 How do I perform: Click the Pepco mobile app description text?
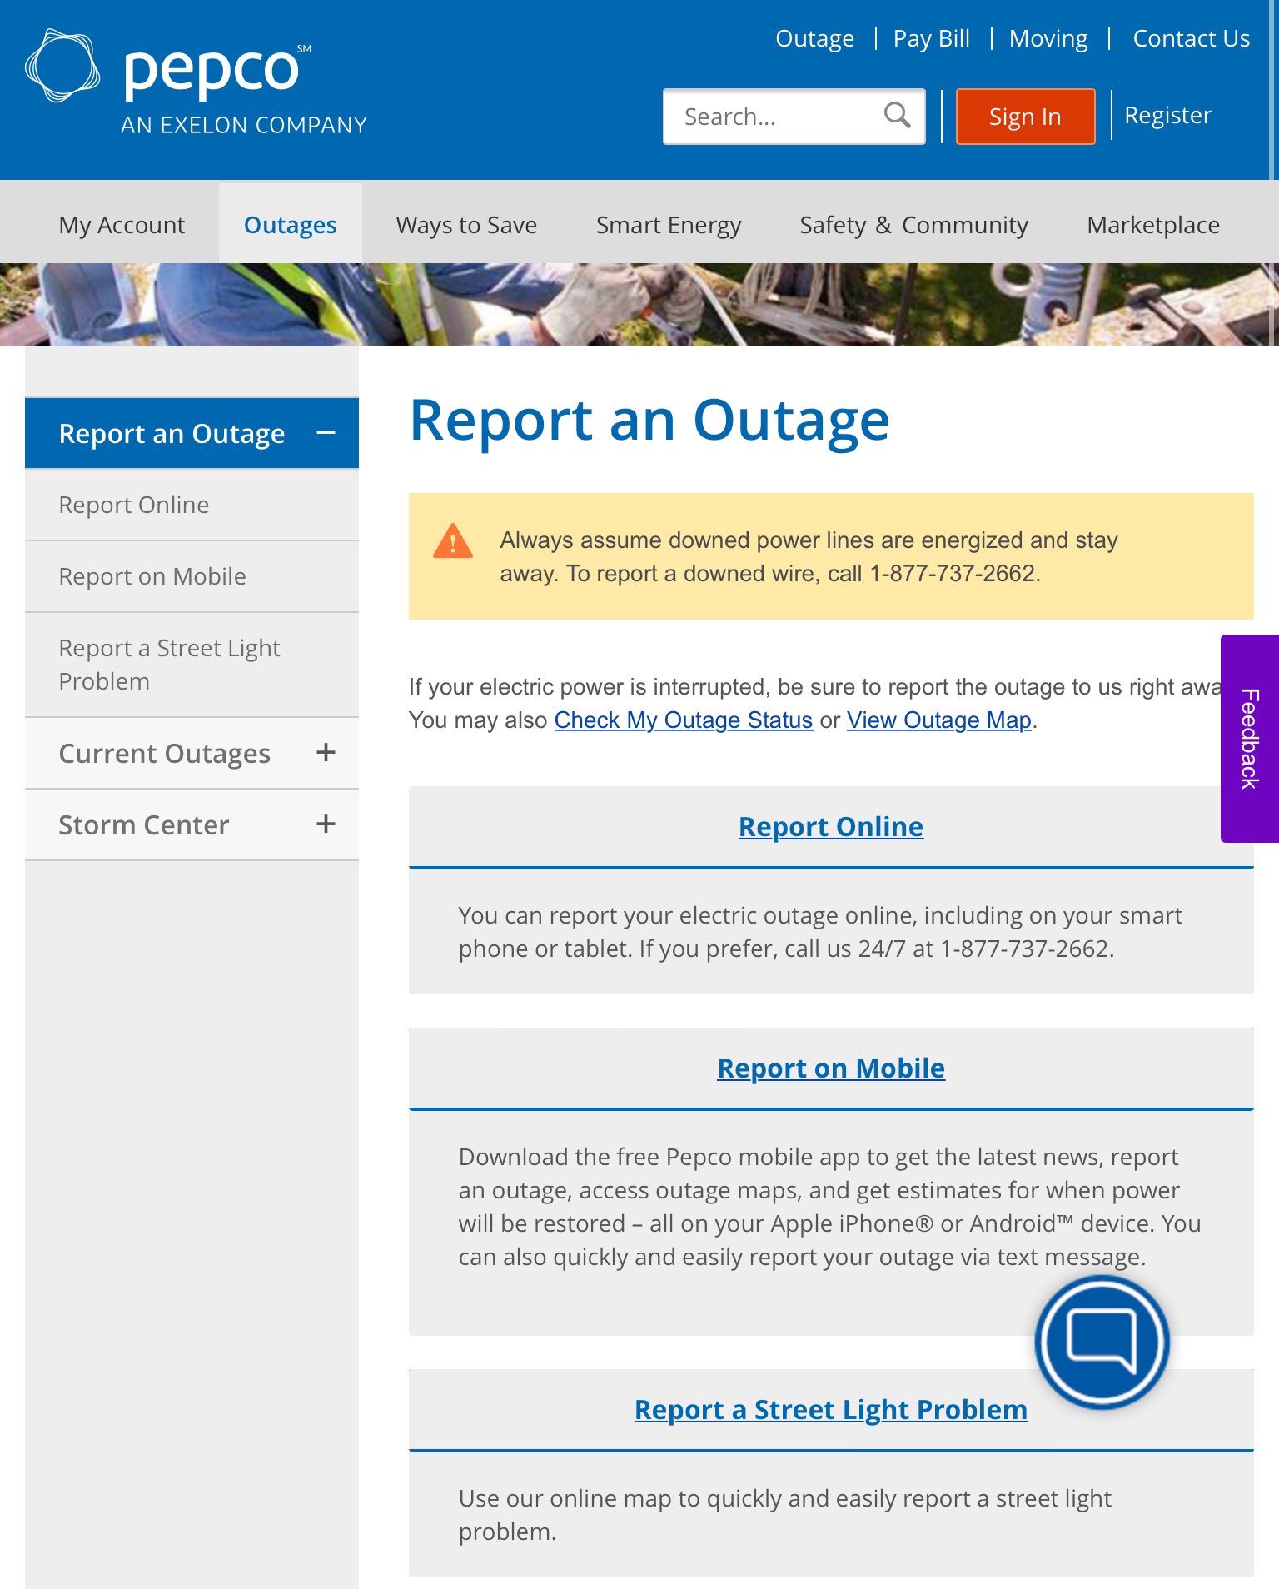coord(830,1206)
